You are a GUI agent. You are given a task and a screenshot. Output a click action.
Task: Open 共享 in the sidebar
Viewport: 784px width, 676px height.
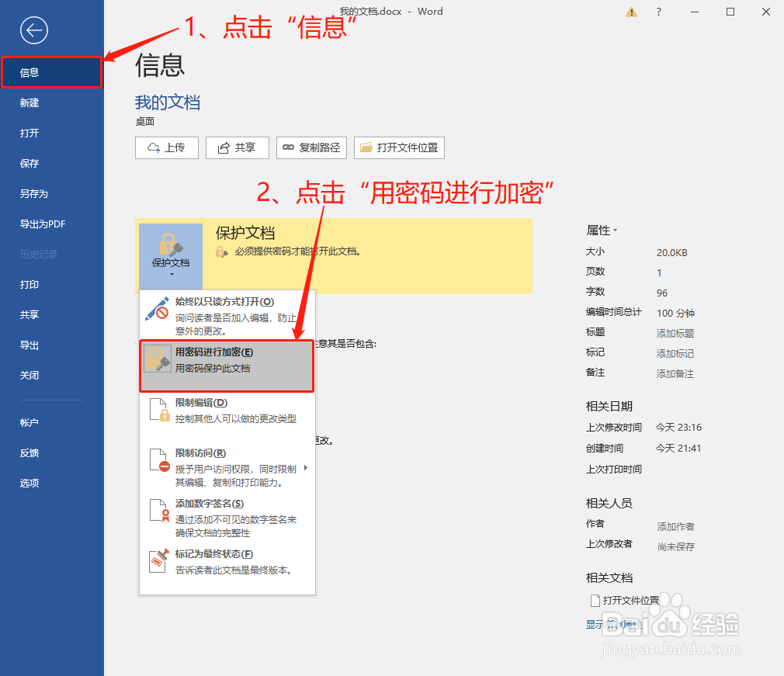(51, 315)
